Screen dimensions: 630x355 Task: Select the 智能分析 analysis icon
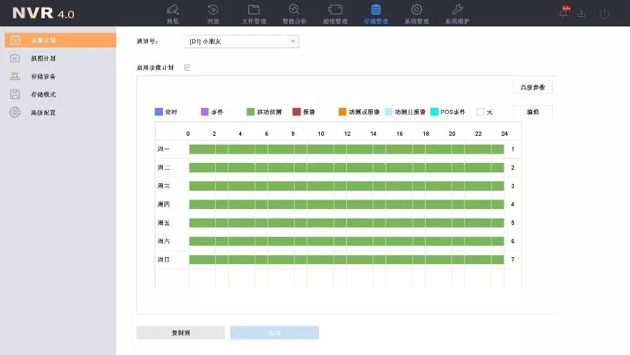pyautogui.click(x=294, y=10)
